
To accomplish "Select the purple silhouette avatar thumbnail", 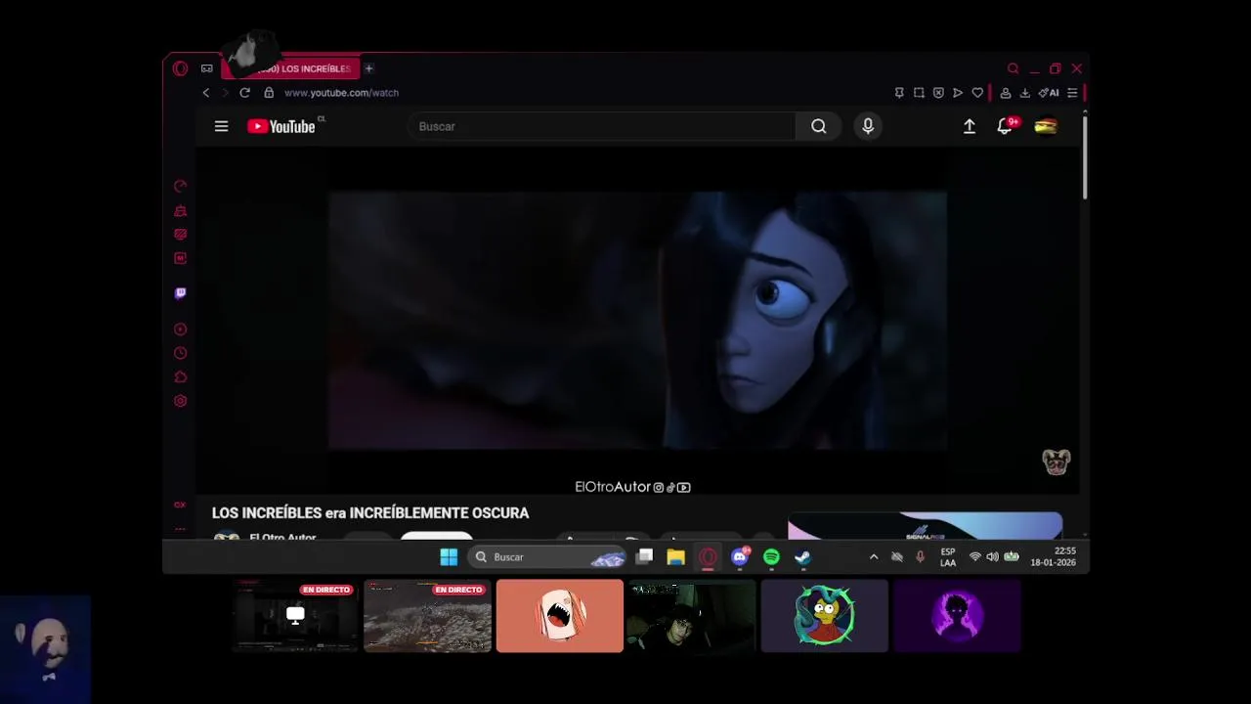I will (957, 616).
